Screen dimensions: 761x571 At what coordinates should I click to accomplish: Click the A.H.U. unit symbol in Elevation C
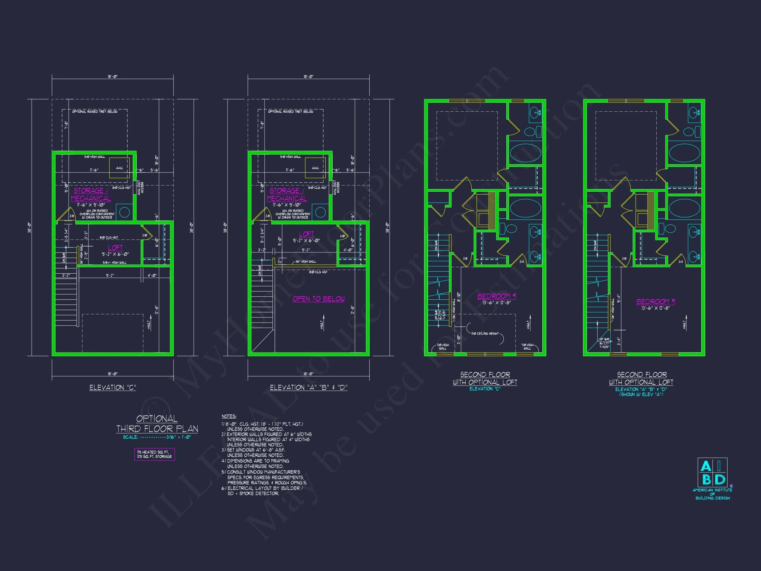click(x=119, y=168)
